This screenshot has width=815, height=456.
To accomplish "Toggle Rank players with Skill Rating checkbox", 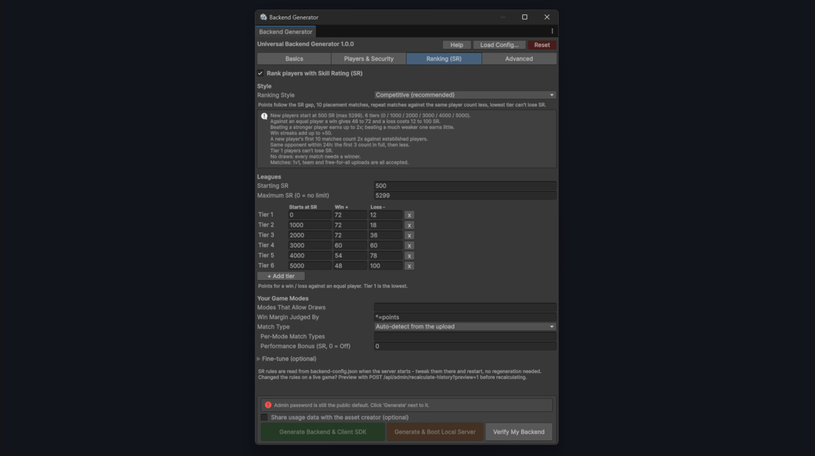I will tap(260, 73).
